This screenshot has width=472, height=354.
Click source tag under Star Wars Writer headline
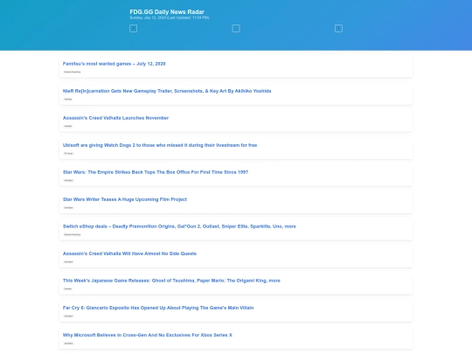tap(68, 208)
